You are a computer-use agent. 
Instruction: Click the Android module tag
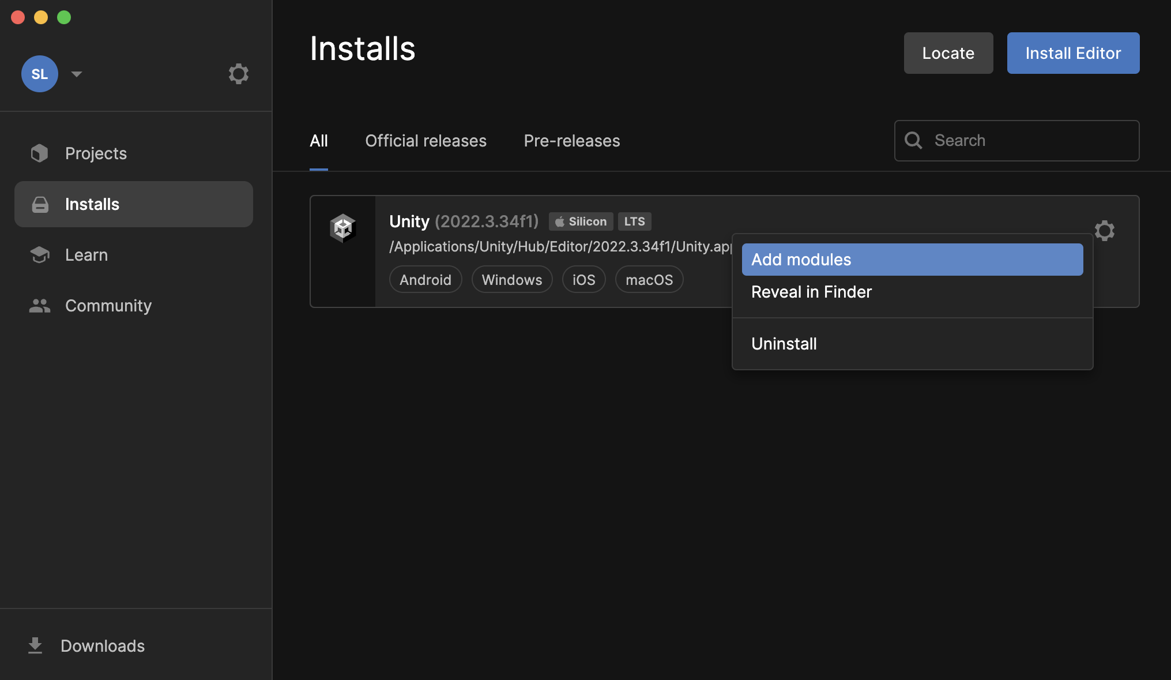click(425, 280)
